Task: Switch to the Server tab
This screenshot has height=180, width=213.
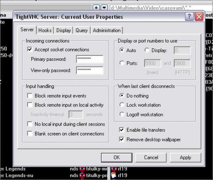Action: [27, 29]
